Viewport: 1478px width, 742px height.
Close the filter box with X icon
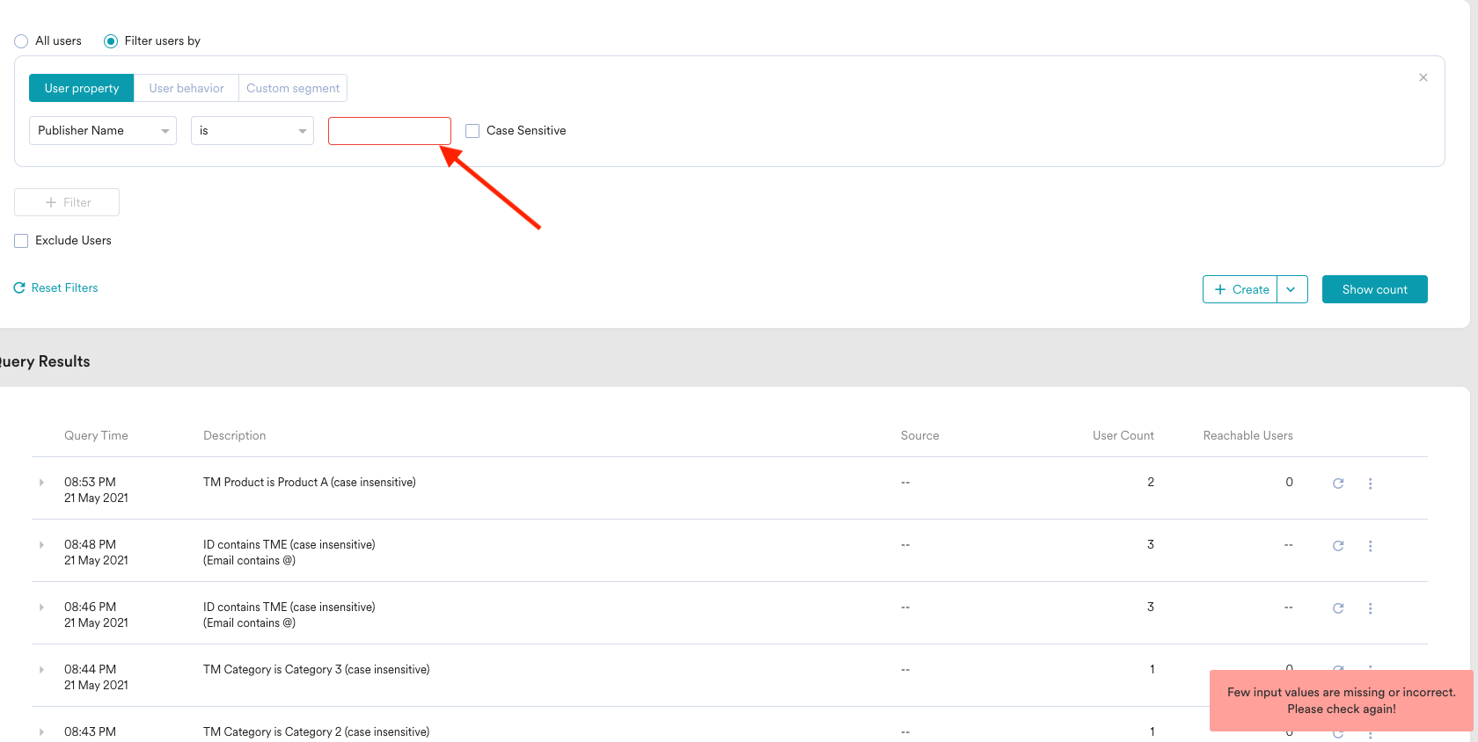pyautogui.click(x=1423, y=77)
